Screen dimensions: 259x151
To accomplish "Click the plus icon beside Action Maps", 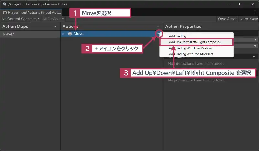I will [x=56, y=27].
